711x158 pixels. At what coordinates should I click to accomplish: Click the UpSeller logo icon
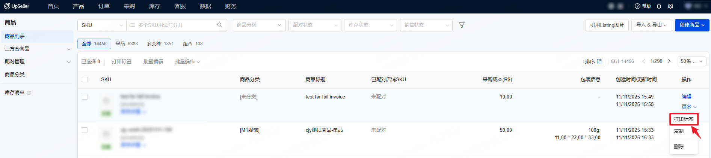click(x=7, y=6)
